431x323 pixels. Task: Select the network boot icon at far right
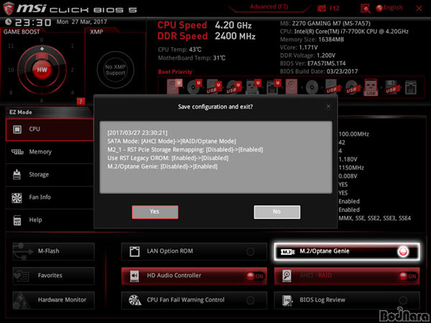click(410, 88)
